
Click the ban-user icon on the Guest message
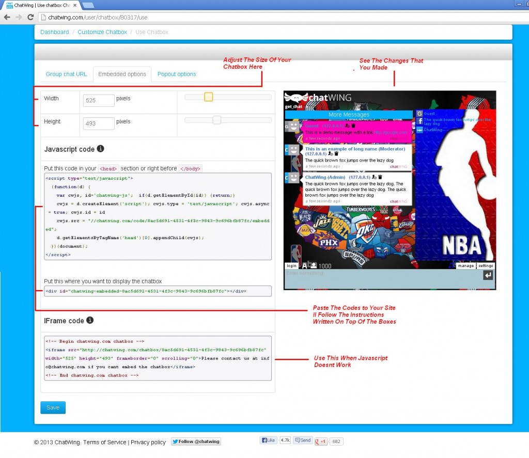coord(348,126)
